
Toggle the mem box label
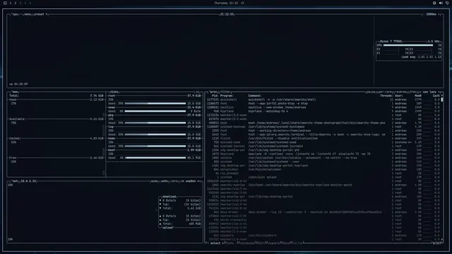point(15,92)
